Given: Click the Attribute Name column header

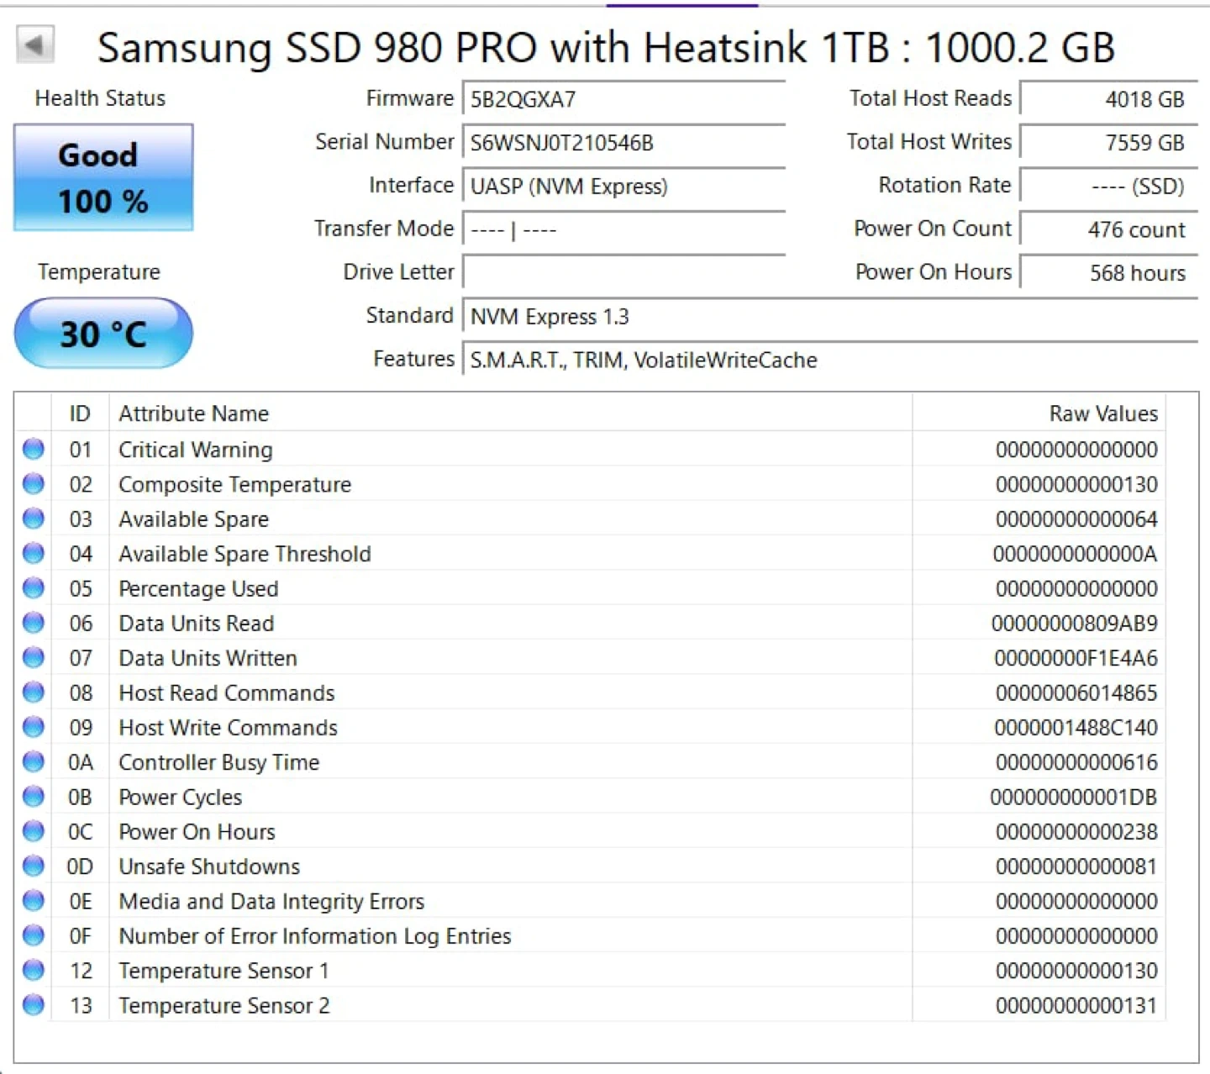Looking at the screenshot, I should click(x=194, y=413).
